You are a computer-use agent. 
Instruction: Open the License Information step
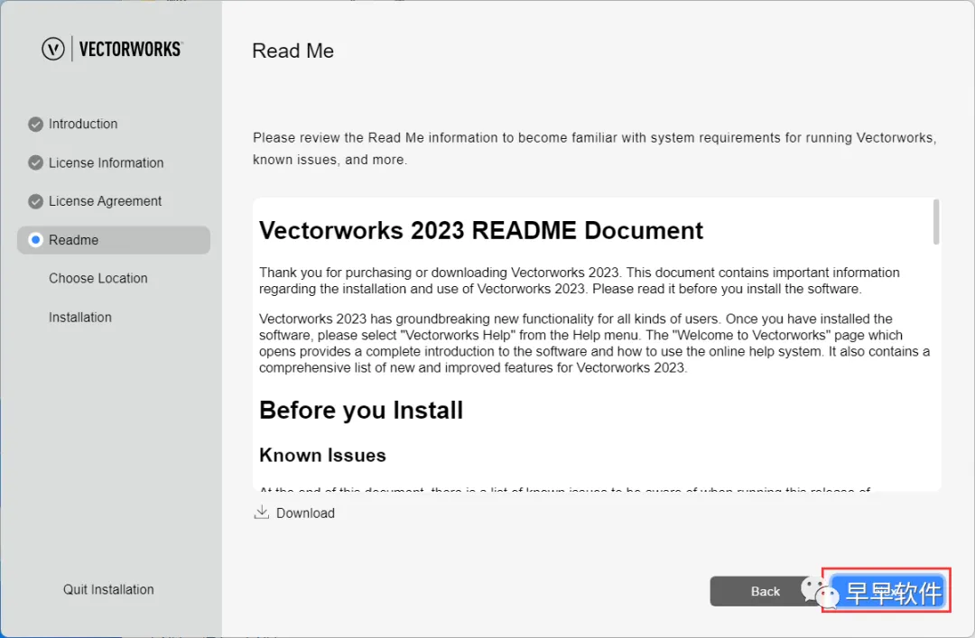107,163
